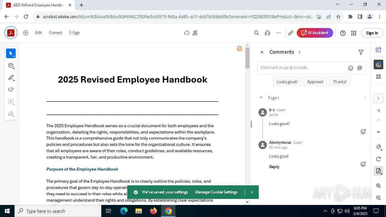Click the scrollbar down arrow
The height and width of the screenshot is (217, 386).
click(x=247, y=202)
